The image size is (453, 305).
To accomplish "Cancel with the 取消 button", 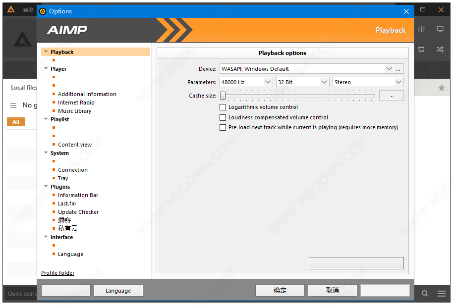I will 332,290.
